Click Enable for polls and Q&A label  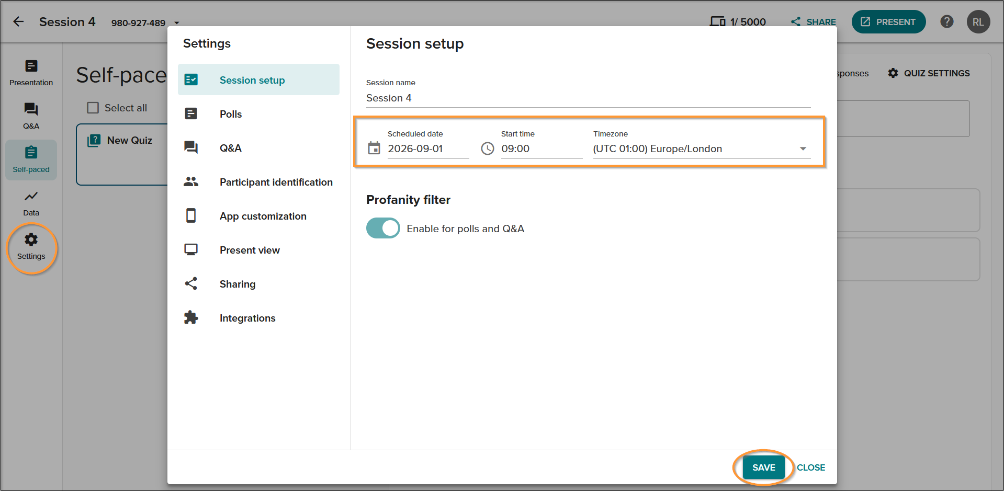tap(466, 229)
